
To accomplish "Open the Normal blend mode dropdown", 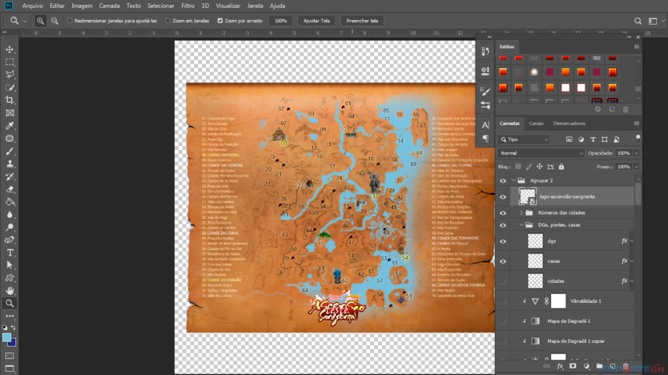I will click(541, 153).
